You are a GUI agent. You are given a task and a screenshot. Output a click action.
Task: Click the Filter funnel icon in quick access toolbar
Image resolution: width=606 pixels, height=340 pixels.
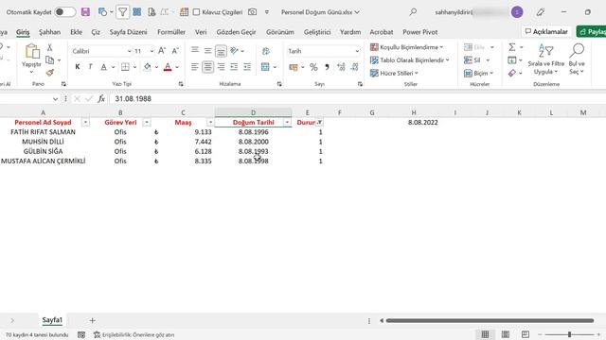pos(122,12)
